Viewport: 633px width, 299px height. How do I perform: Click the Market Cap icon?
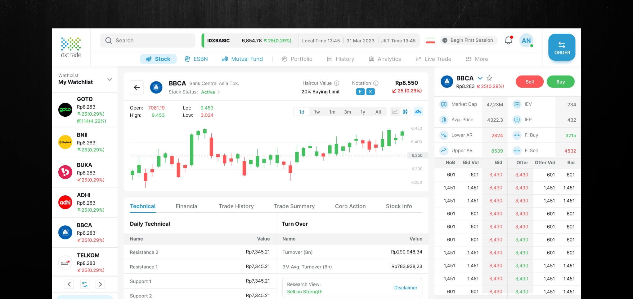(x=444, y=104)
